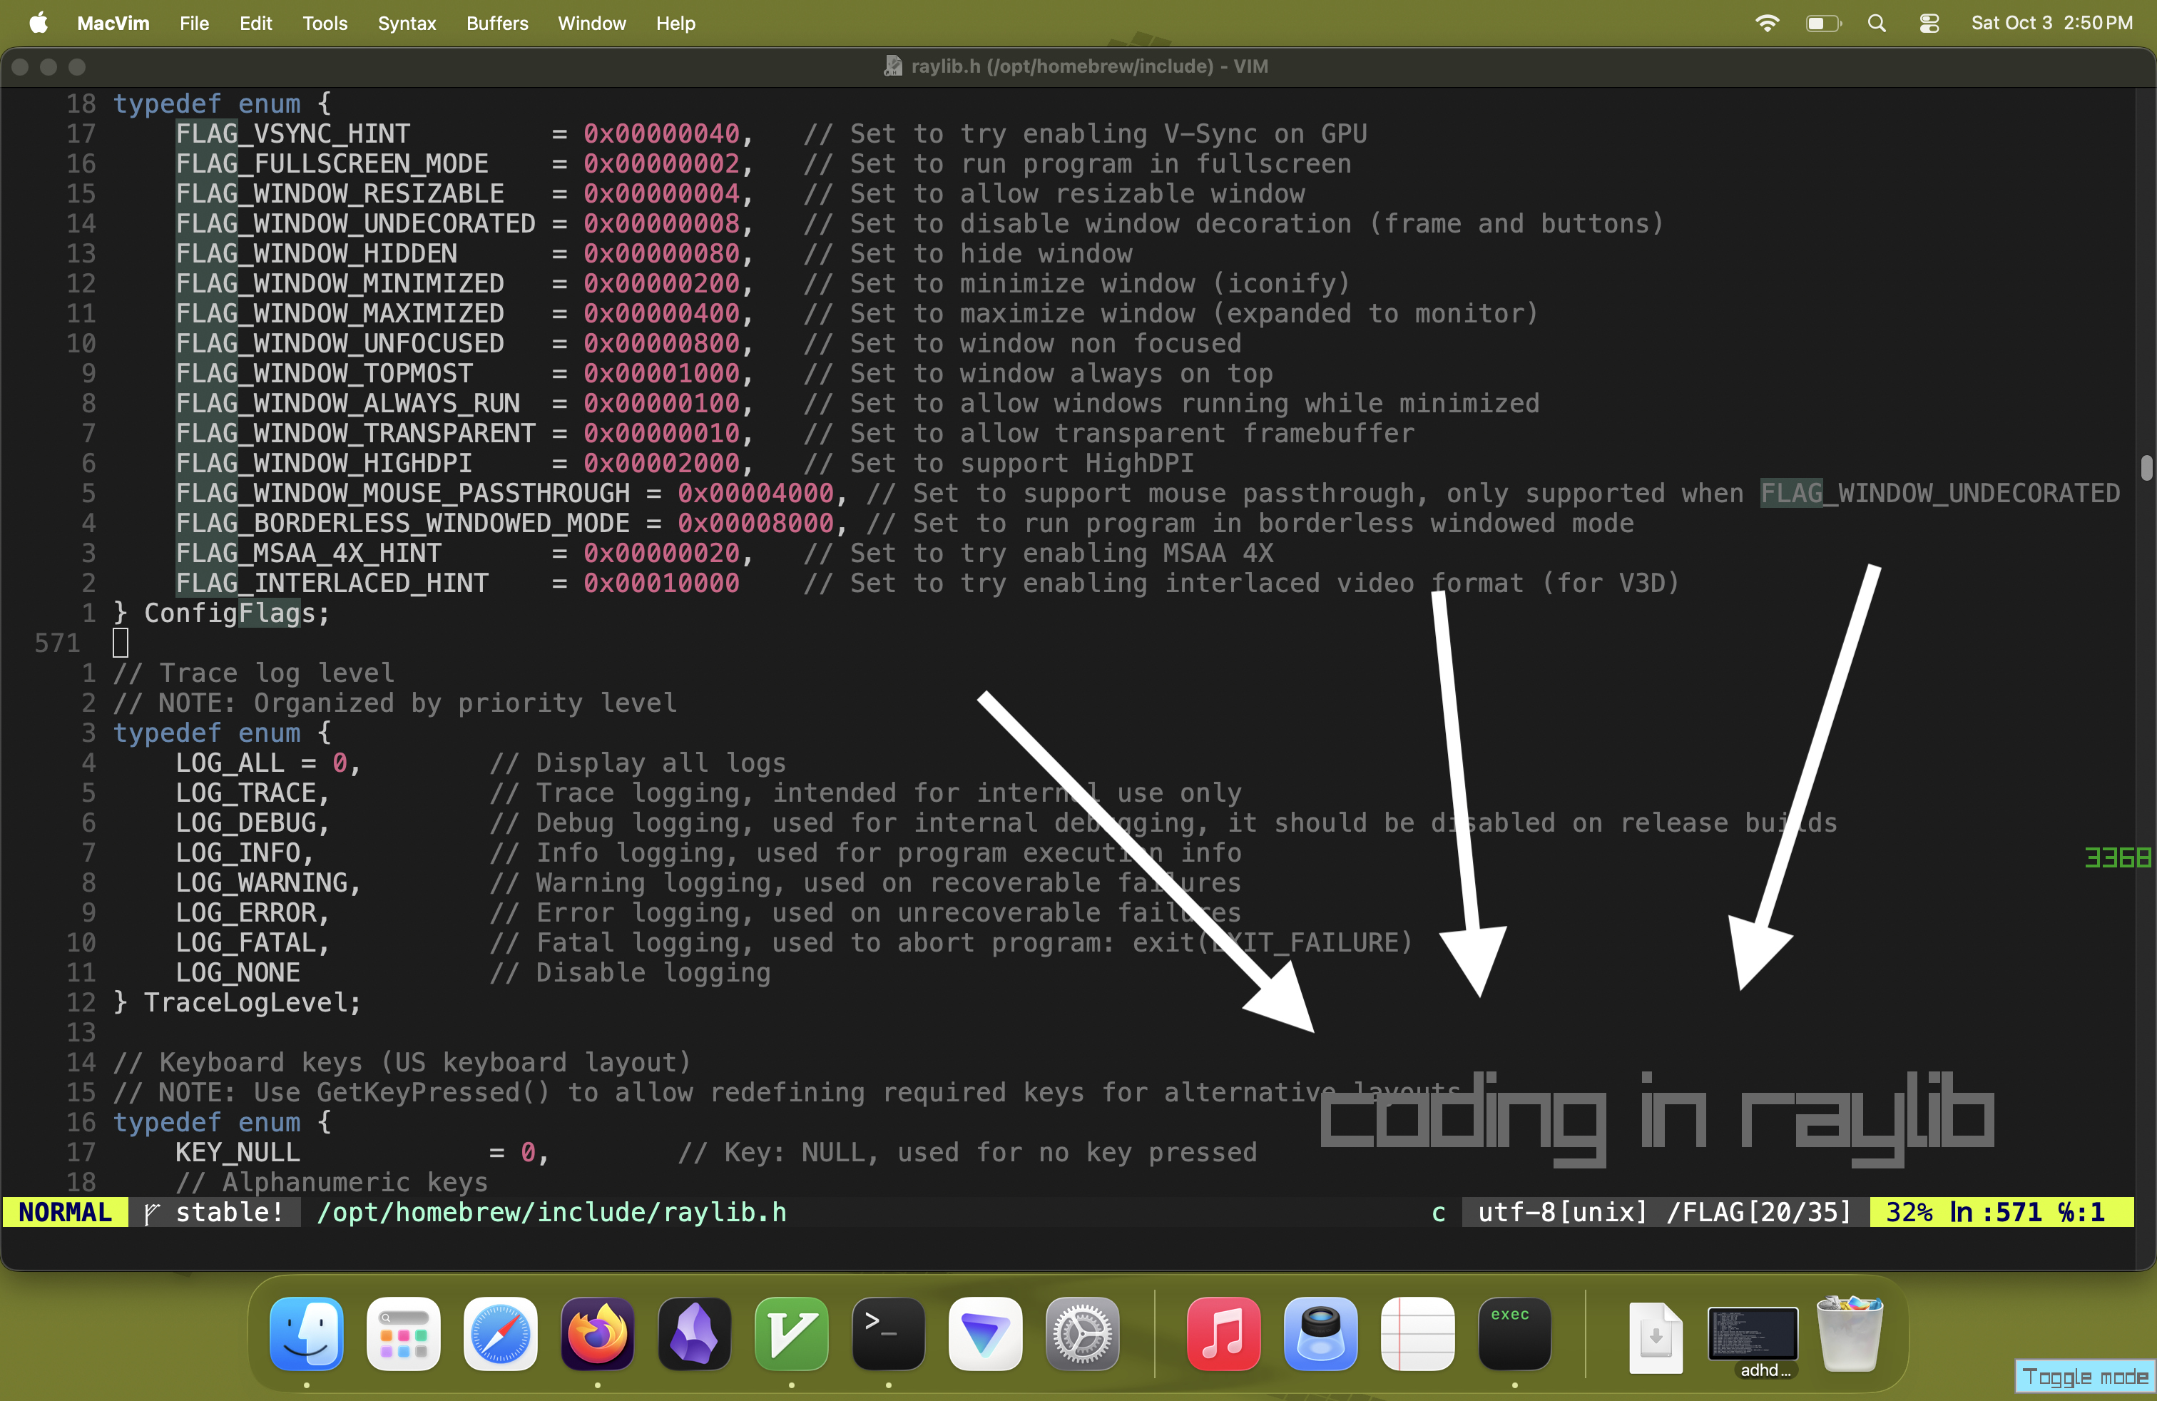Click on TraceLogLevel type name

[245, 1002]
